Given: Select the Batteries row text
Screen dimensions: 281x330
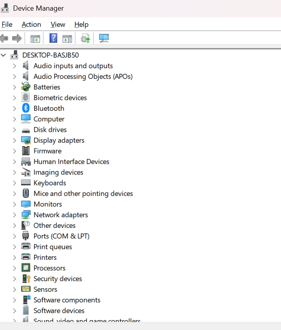Looking at the screenshot, I should pos(47,87).
